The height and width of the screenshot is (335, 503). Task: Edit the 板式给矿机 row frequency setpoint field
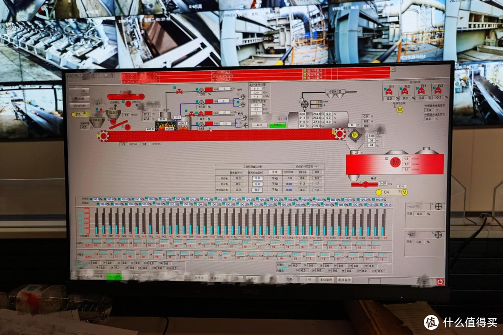click(x=258, y=190)
